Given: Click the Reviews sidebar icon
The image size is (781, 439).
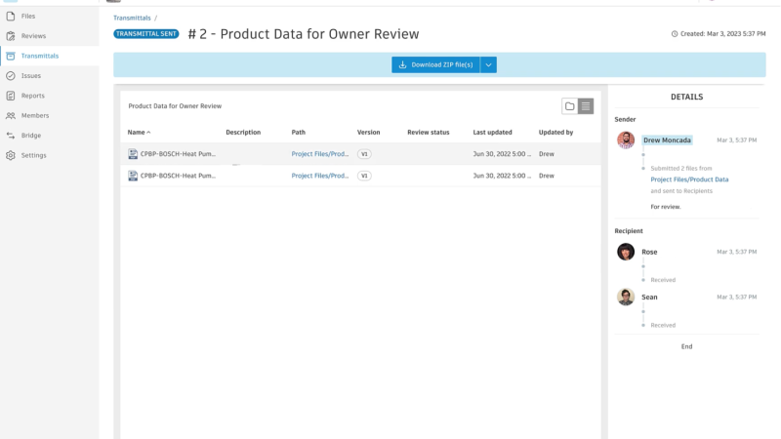Looking at the screenshot, I should [x=10, y=36].
